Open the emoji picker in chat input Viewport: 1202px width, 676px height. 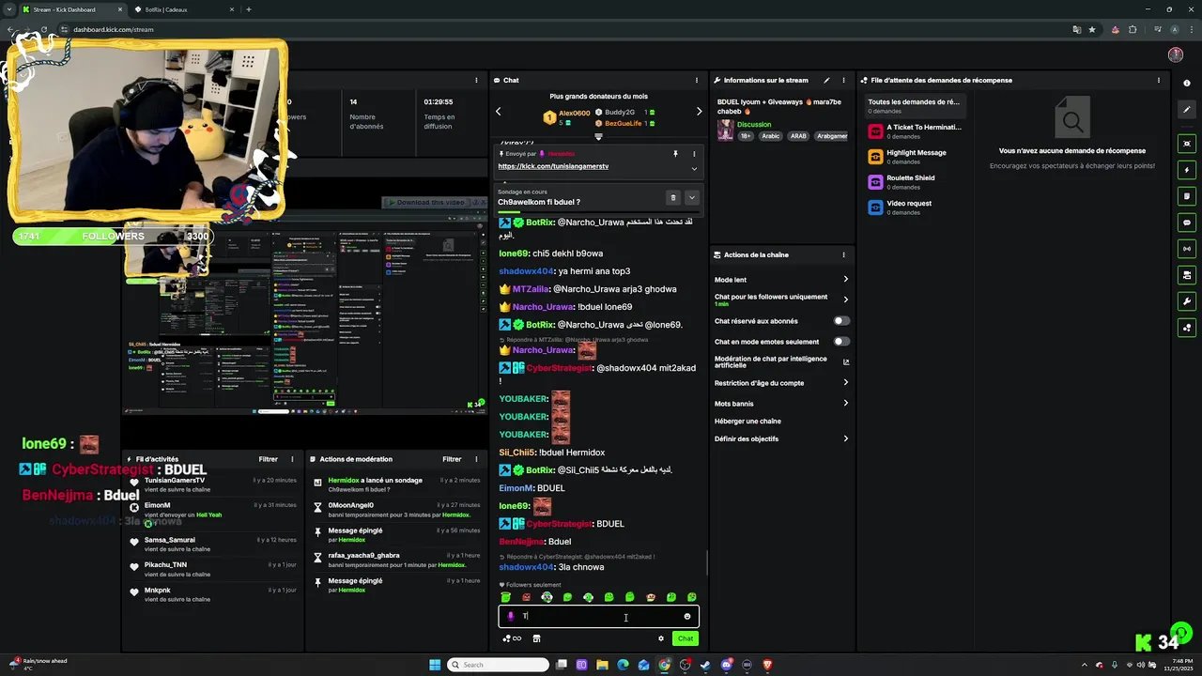click(686, 617)
